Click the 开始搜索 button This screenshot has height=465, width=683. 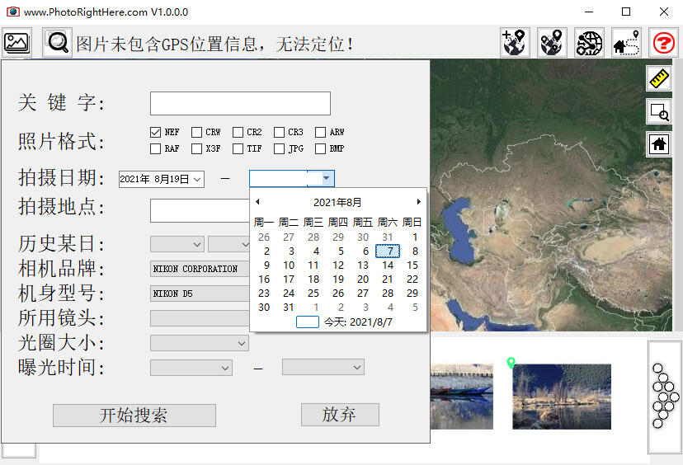click(x=134, y=416)
